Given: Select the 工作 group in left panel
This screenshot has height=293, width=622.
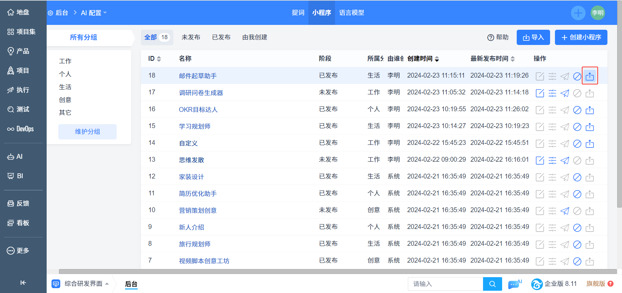Looking at the screenshot, I should (65, 61).
